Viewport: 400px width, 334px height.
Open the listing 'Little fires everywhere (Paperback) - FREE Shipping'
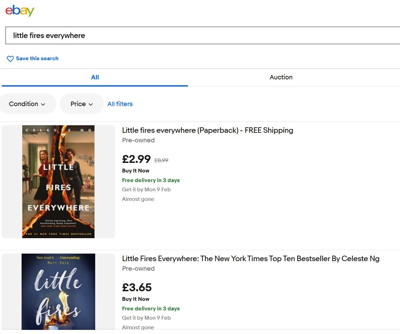208,130
